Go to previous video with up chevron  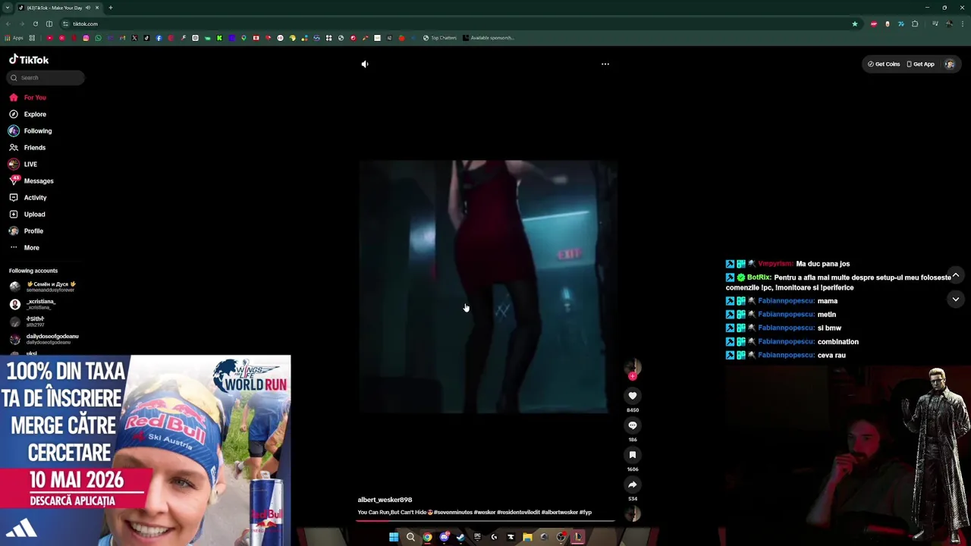pos(956,275)
